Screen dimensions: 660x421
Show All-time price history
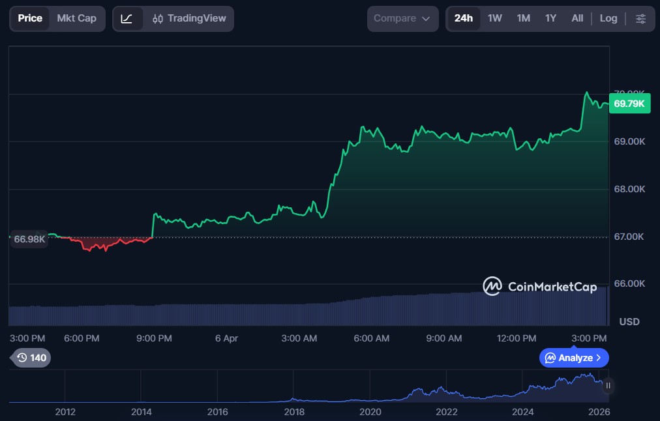577,18
